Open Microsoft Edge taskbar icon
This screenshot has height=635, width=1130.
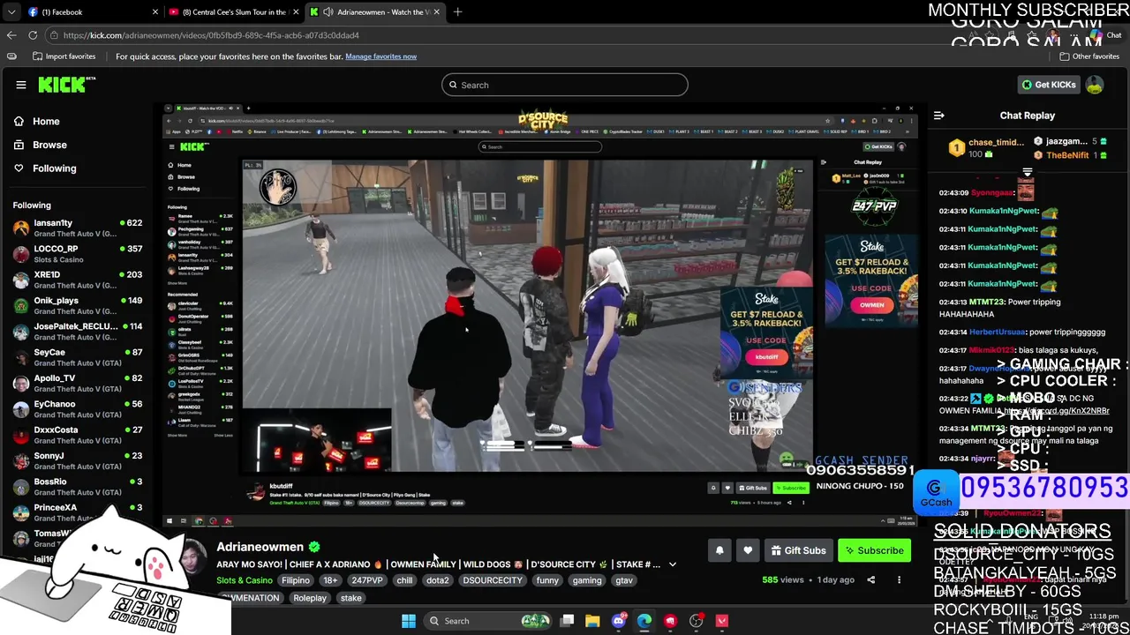pyautogui.click(x=644, y=621)
